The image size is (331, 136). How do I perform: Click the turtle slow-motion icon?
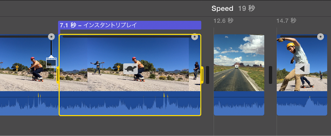click(x=131, y=69)
